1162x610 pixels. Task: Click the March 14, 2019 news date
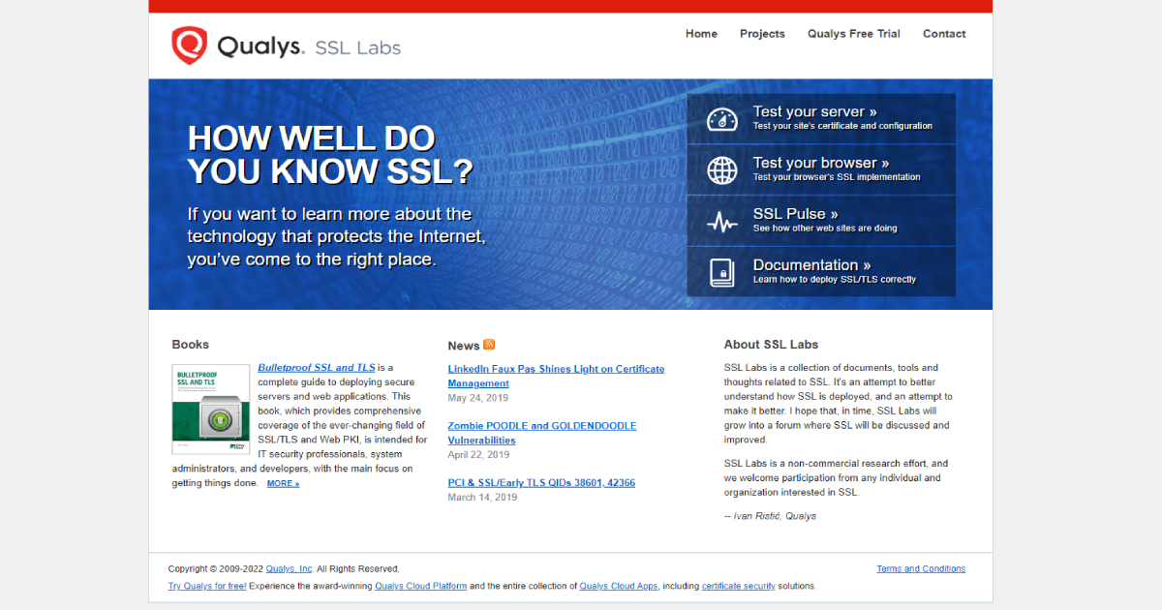pos(482,498)
